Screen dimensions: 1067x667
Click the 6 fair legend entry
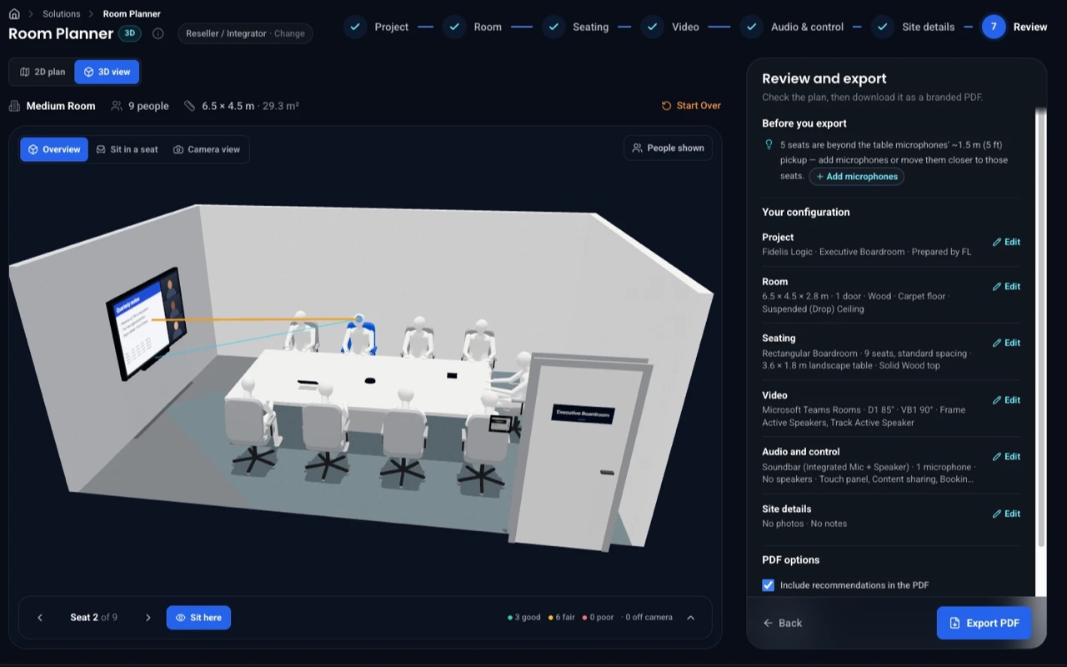(x=562, y=618)
